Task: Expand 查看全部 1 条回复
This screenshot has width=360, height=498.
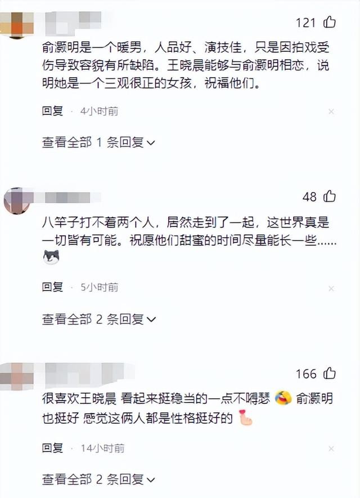Action: coord(98,143)
